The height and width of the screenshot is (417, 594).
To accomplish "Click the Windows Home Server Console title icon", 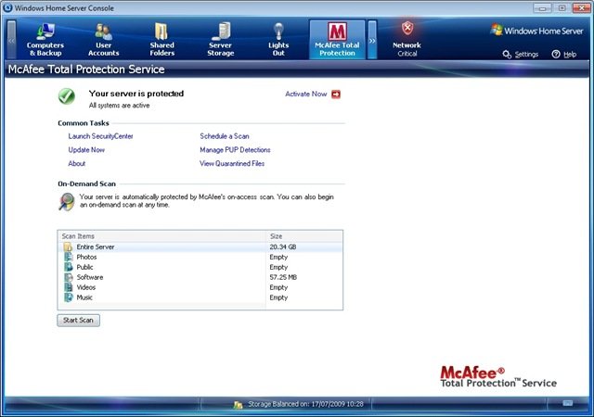I will click(x=7, y=8).
